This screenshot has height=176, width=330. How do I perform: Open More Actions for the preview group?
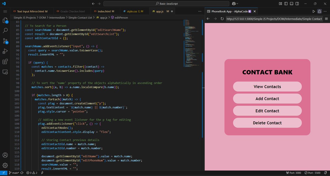(326, 12)
